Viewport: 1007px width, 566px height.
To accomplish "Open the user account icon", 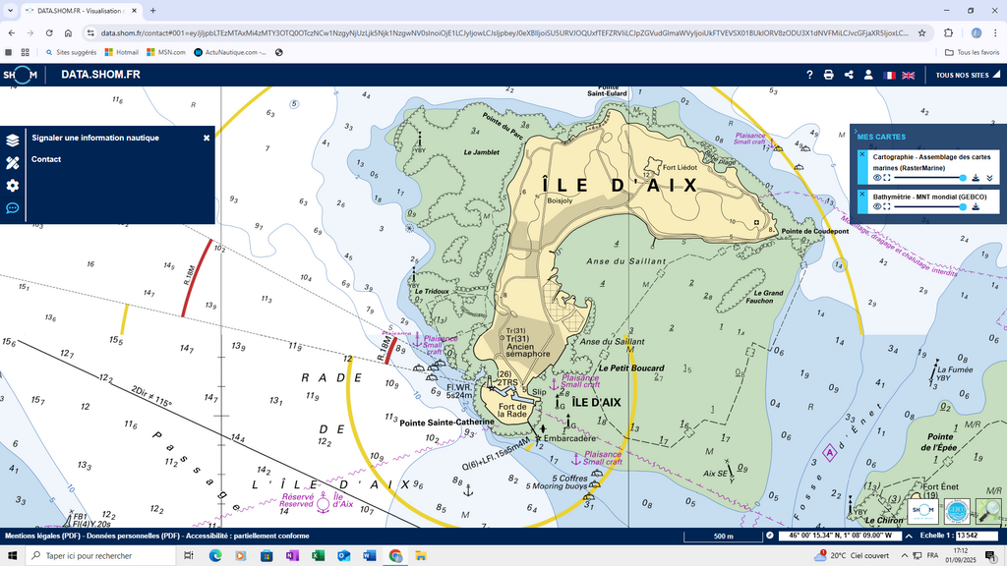I will pyautogui.click(x=868, y=75).
